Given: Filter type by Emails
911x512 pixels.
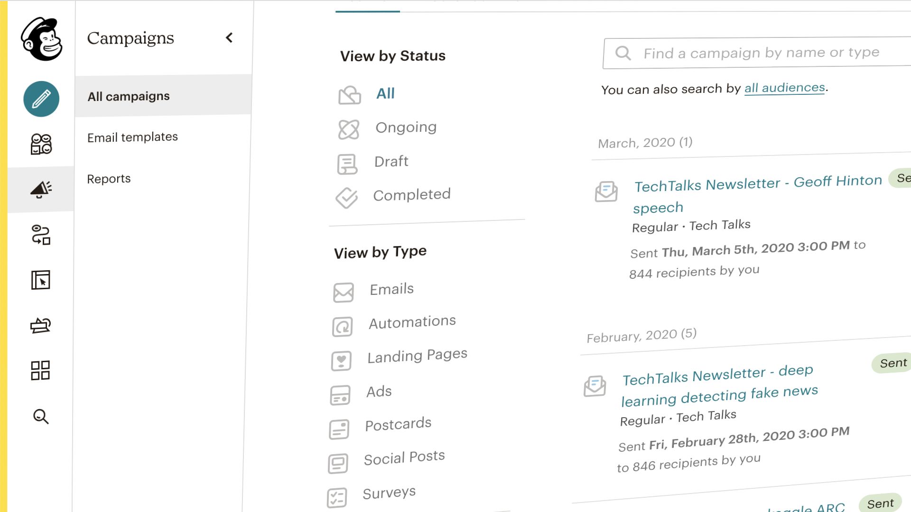Looking at the screenshot, I should (x=392, y=289).
